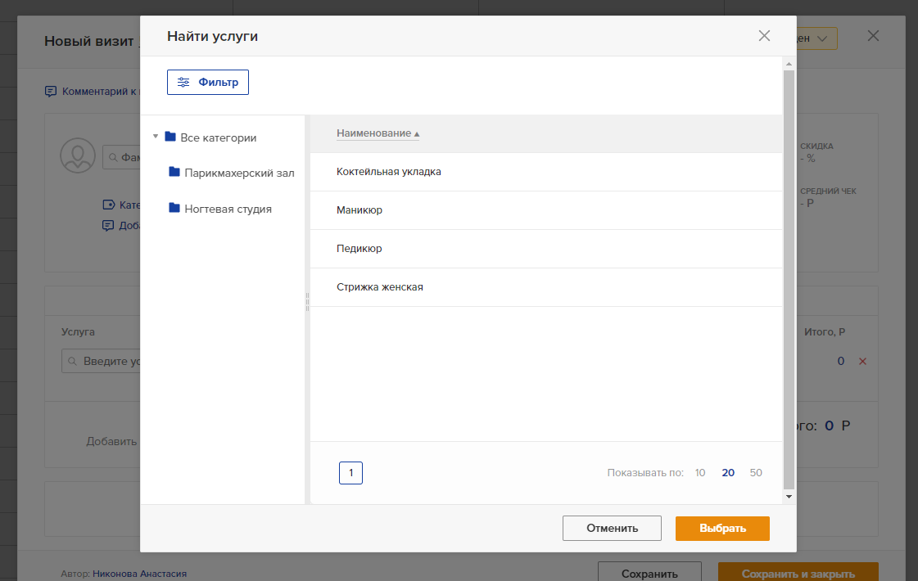The image size is (918, 581).
Task: Click the panel splitter handle between tree and list
Action: coord(307,302)
